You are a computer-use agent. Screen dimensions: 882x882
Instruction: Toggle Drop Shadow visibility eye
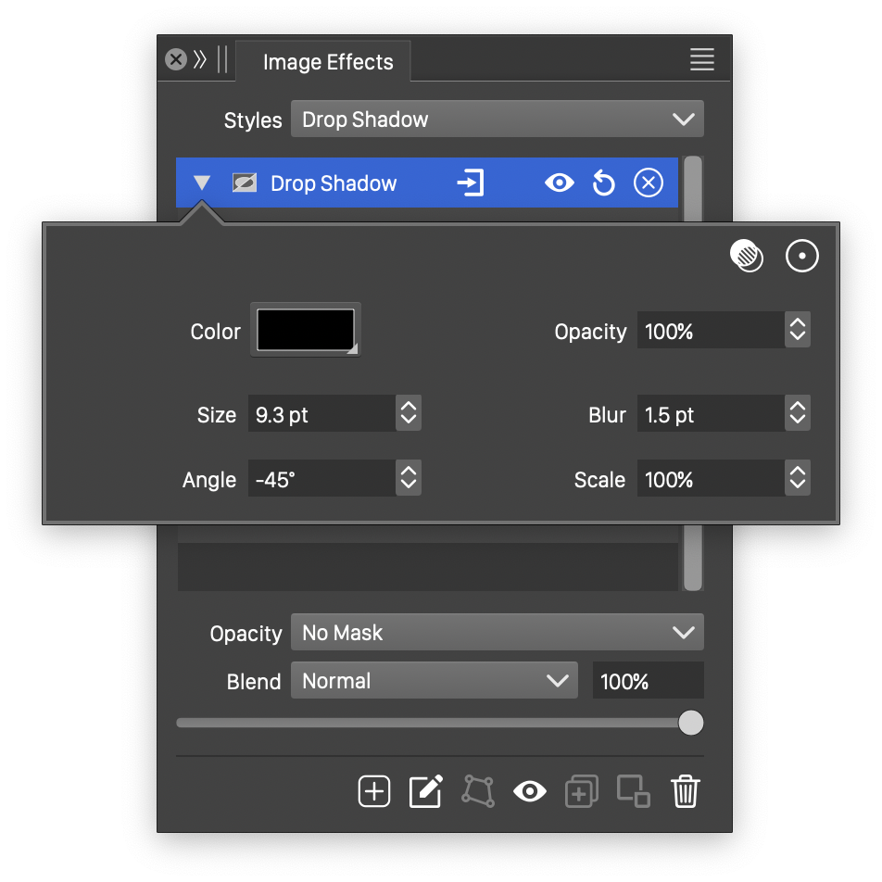pyautogui.click(x=560, y=183)
